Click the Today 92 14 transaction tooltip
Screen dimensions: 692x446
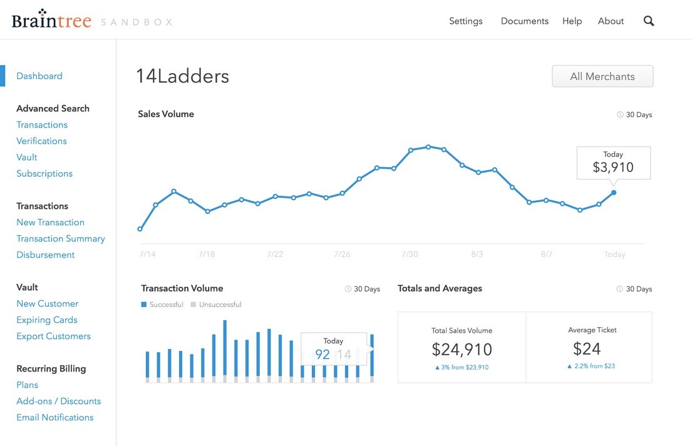334,348
